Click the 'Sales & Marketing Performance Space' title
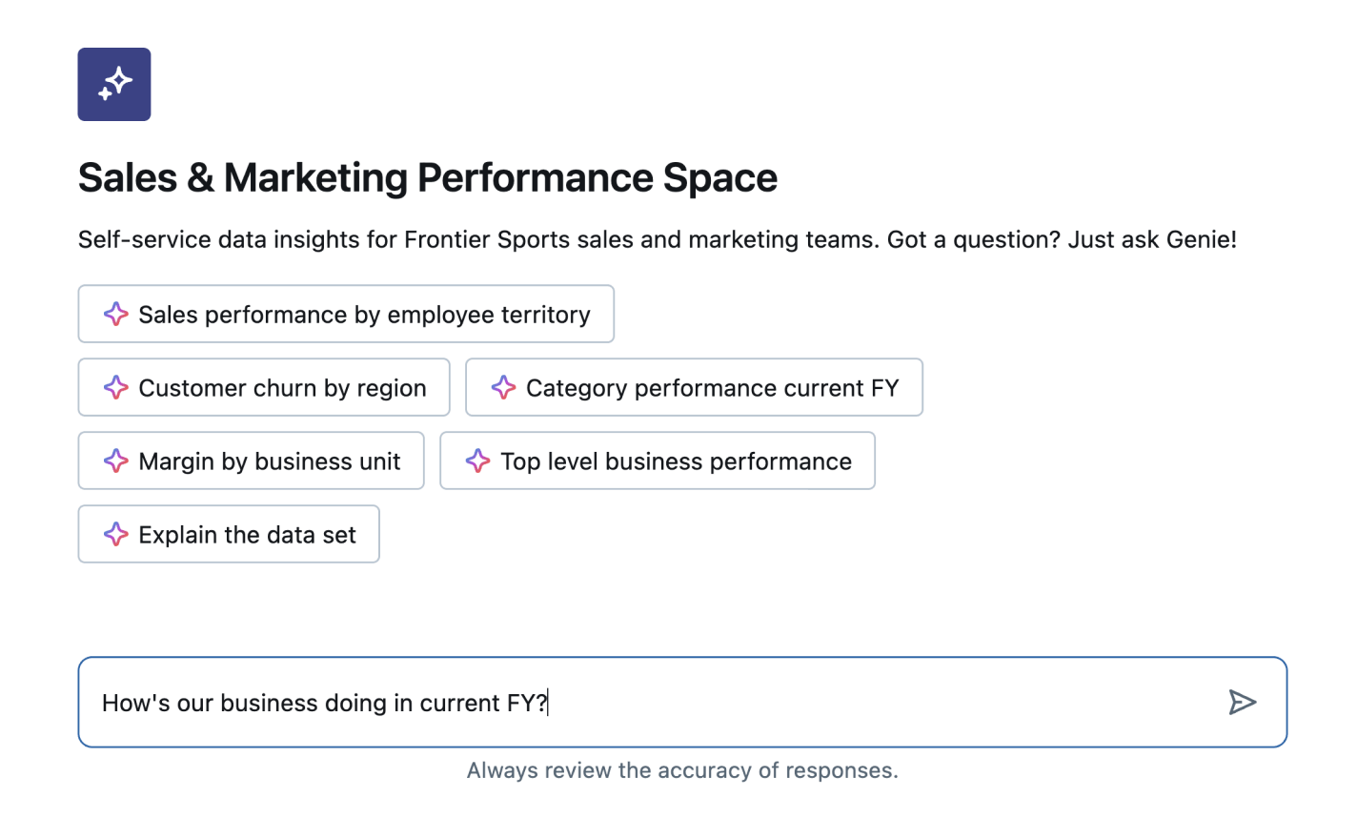Viewport: 1357px width, 819px height. tap(427, 178)
